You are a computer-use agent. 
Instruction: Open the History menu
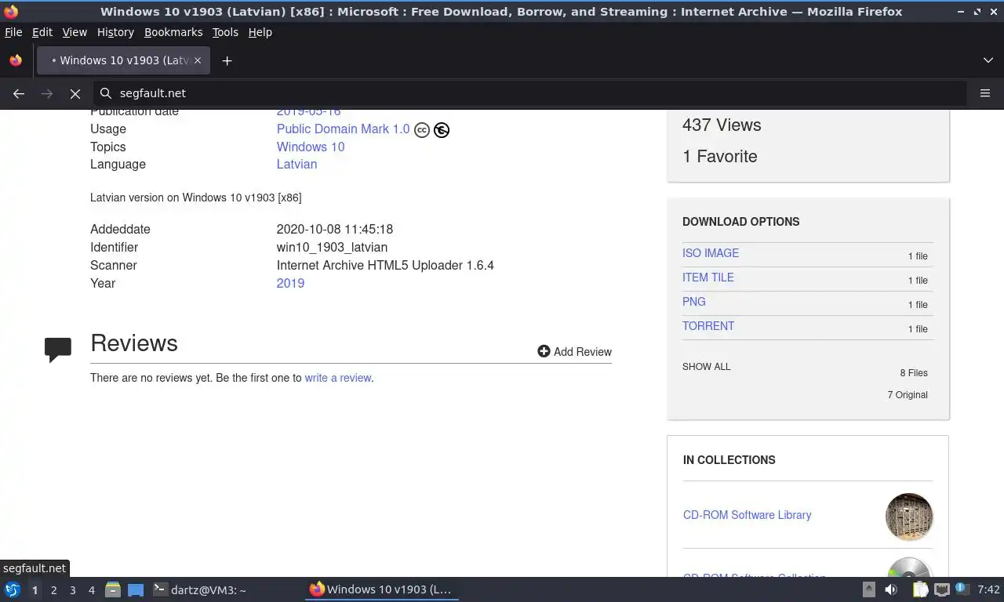[115, 32]
